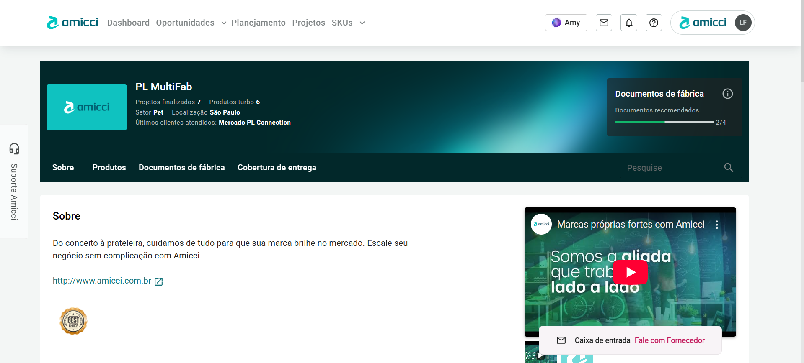Open the notifications bell
The width and height of the screenshot is (804, 363).
[x=629, y=23]
